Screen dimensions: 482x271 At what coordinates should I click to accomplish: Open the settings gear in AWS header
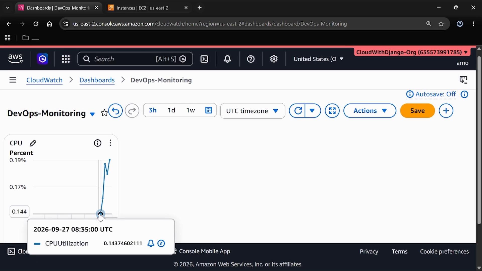[x=274, y=59]
